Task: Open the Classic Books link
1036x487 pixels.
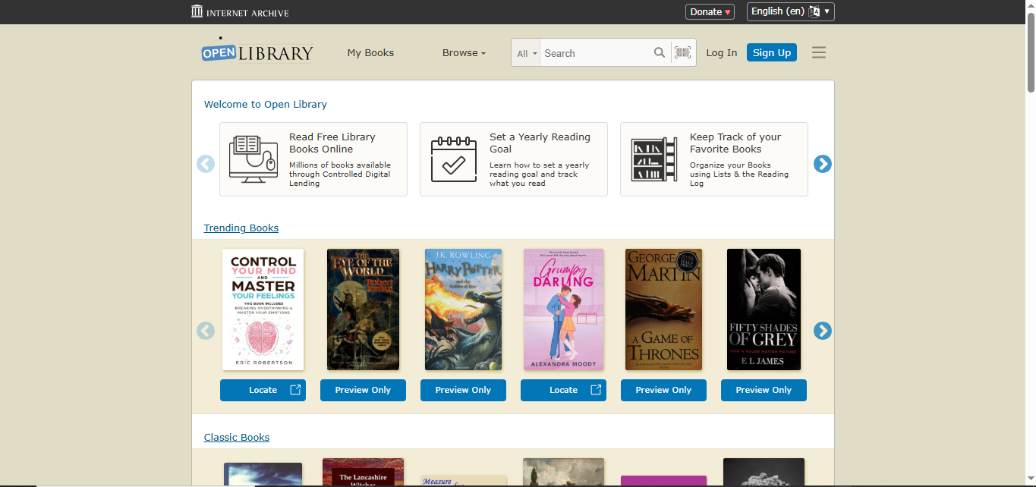Action: coord(237,437)
